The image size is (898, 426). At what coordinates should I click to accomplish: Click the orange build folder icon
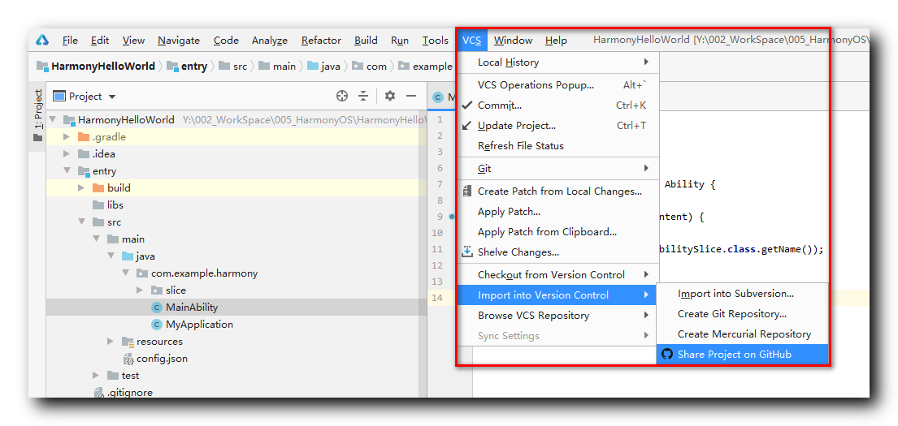pos(98,188)
